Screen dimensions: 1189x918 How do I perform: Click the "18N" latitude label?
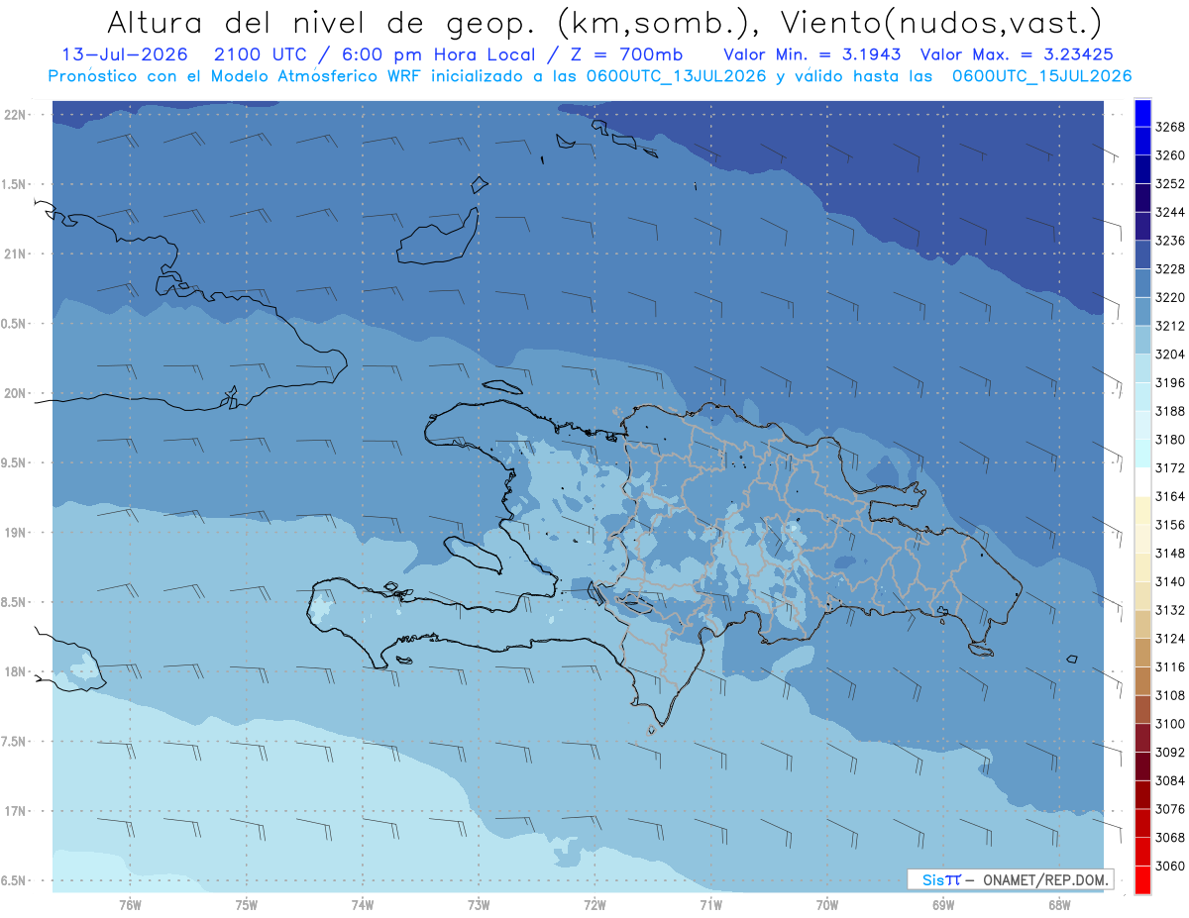16,671
